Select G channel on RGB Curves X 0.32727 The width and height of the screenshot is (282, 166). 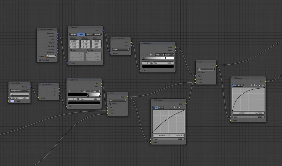tap(239, 85)
